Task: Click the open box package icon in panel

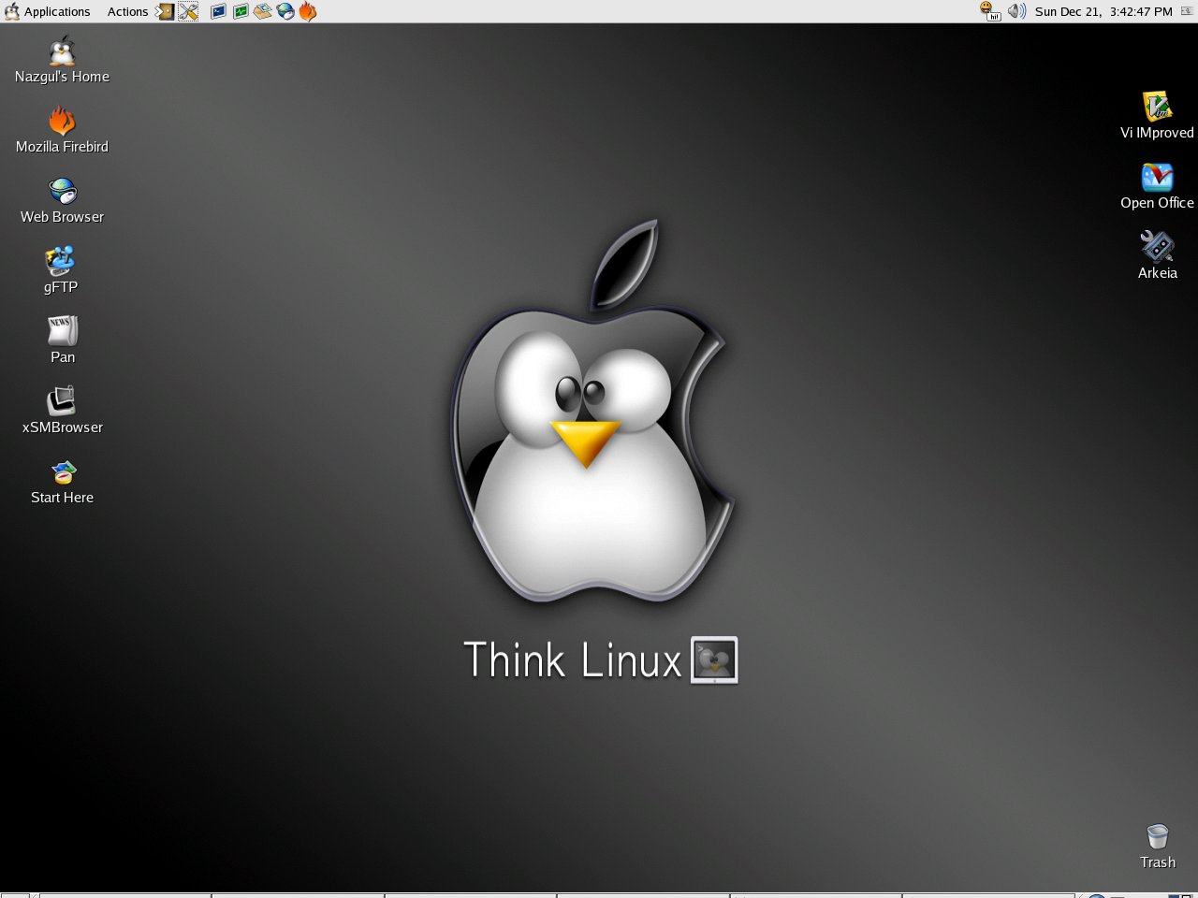Action: (263, 11)
